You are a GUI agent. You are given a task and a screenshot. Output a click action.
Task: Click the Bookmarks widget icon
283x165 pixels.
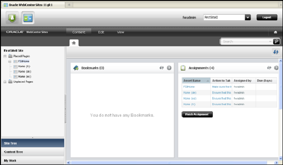[76, 68]
